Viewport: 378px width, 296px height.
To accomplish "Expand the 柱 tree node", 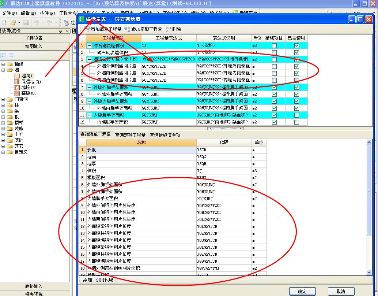I will 3,105.
